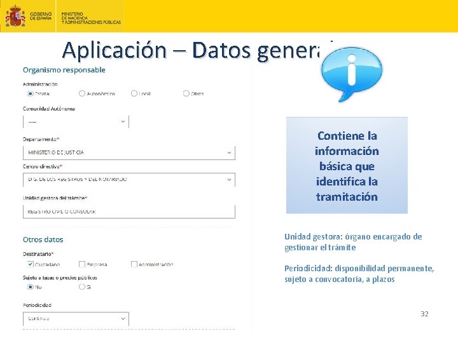Click the 'Unidad gestora: órgano encargado' description text
The image size is (458, 343).
353,242
